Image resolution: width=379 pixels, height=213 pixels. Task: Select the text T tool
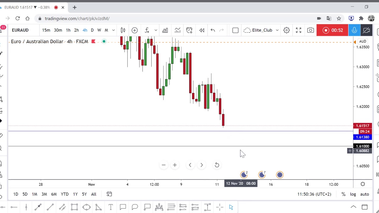coord(111,207)
